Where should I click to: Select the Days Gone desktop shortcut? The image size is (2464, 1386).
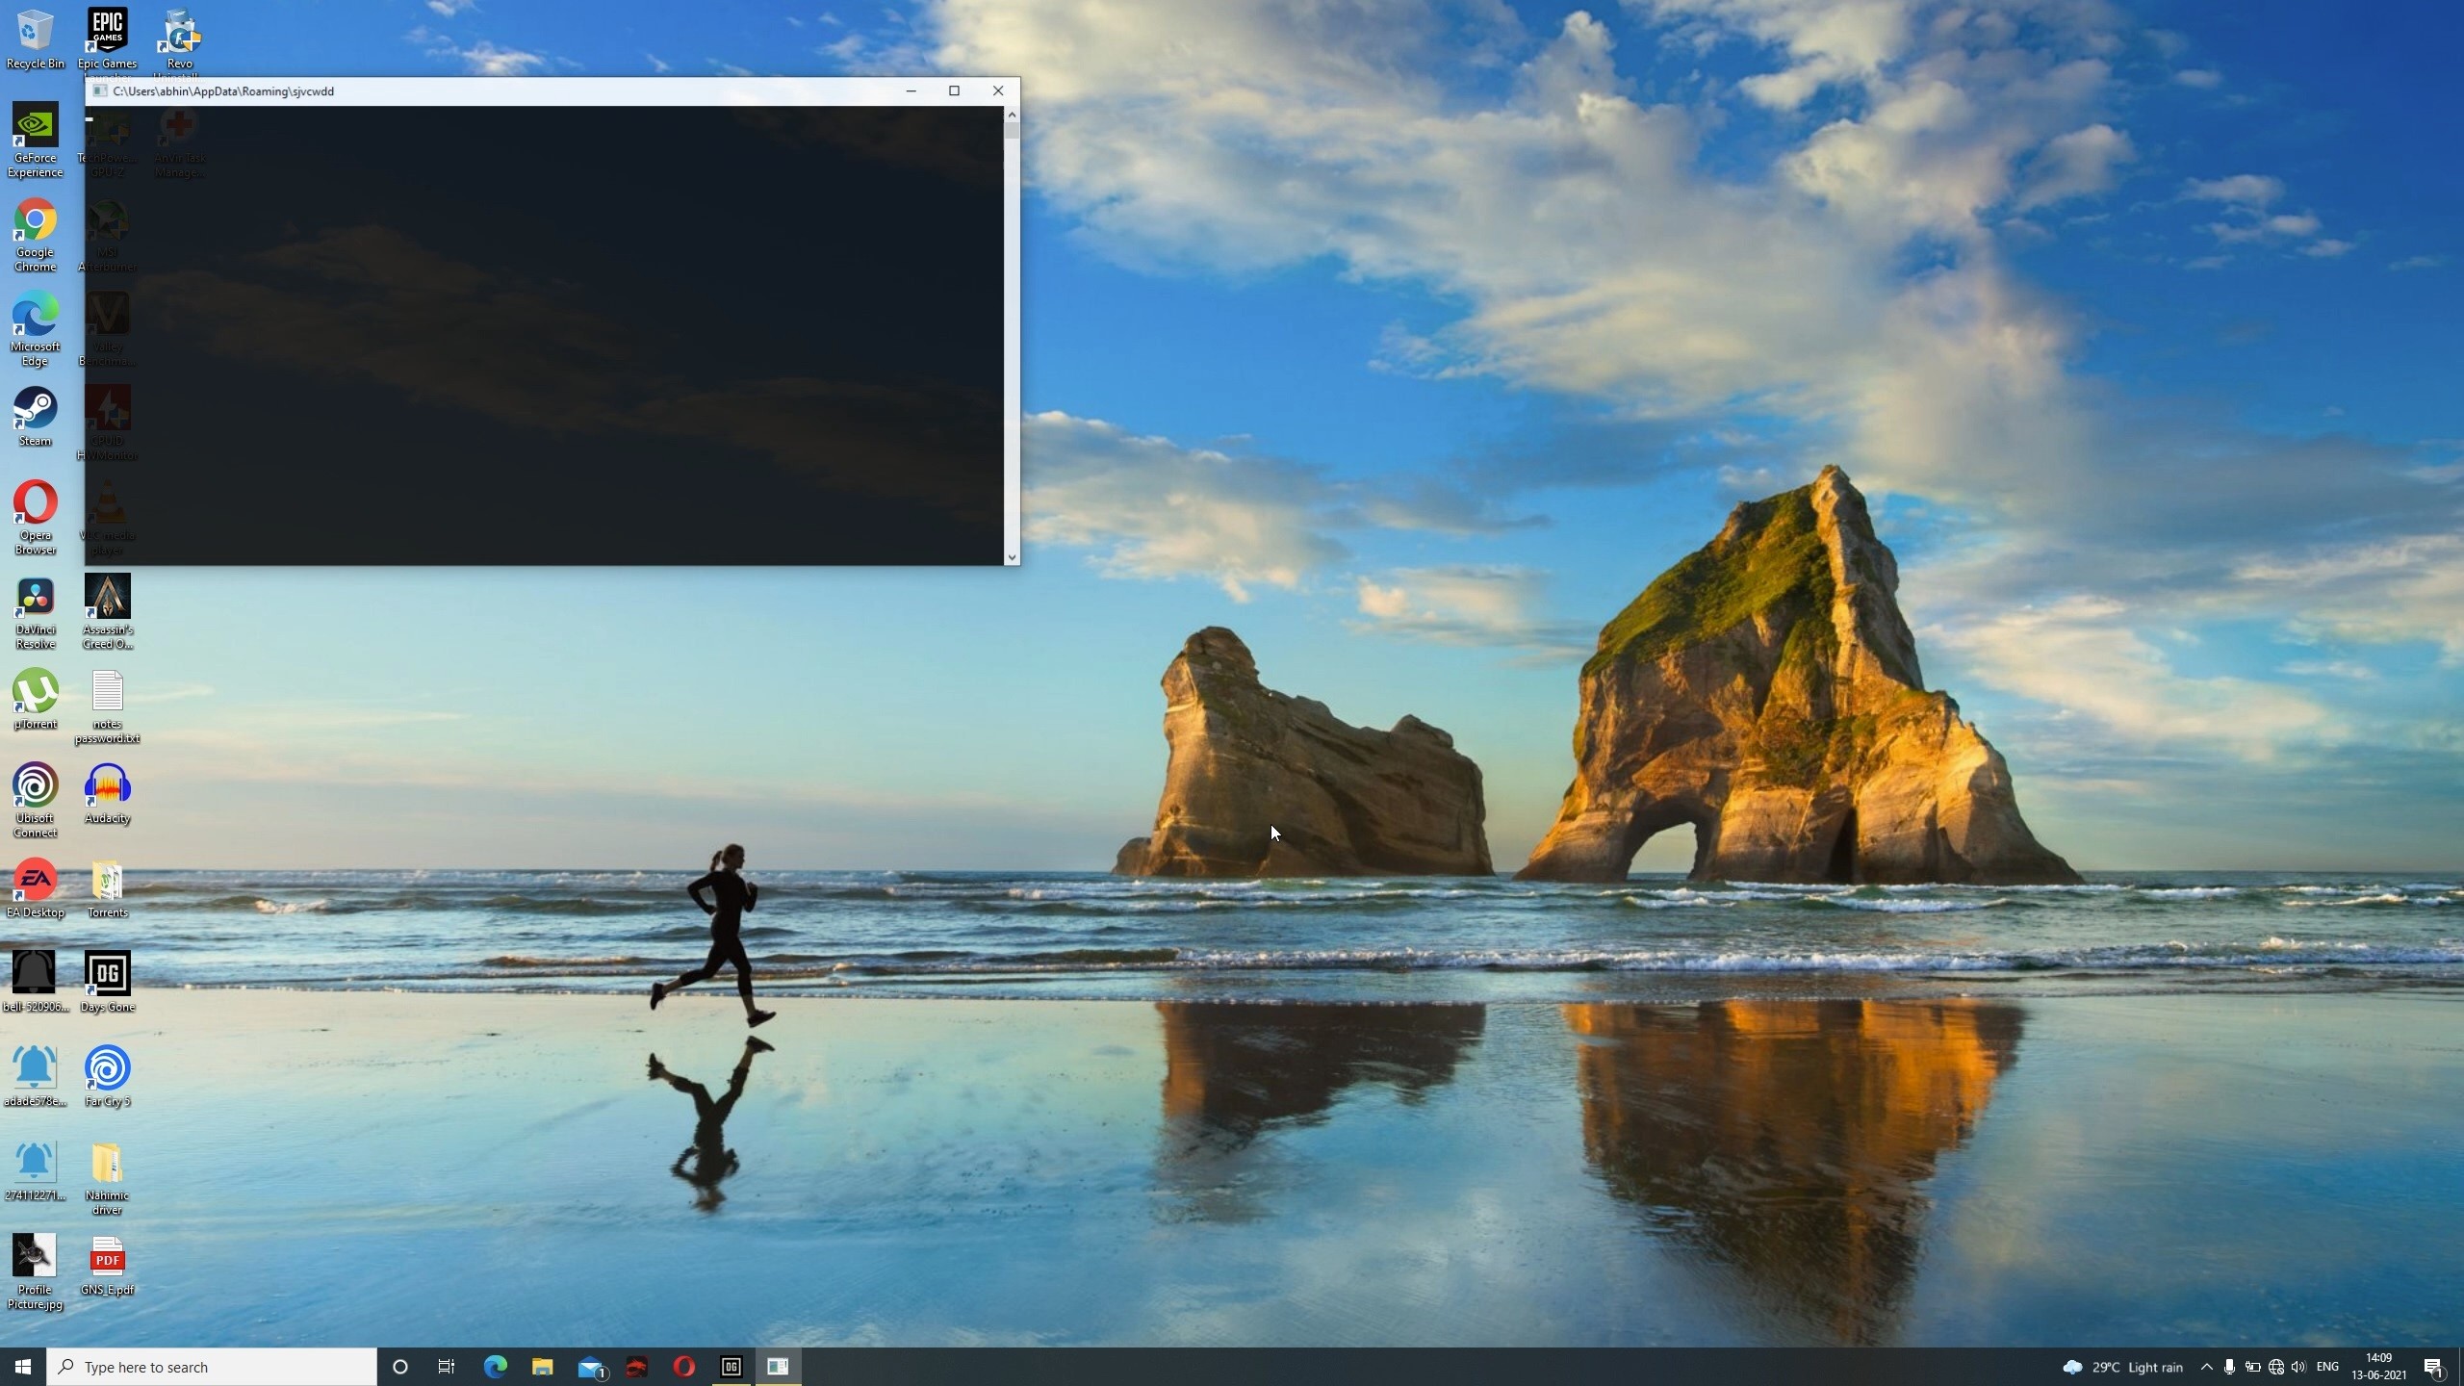coord(107,983)
